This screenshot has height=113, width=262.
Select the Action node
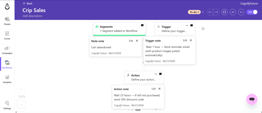click(144, 77)
